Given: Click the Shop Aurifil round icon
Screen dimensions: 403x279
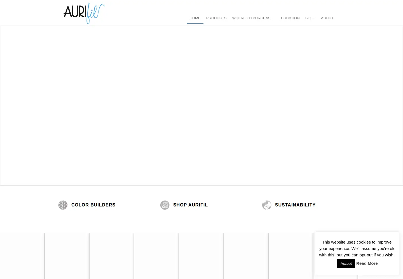Looking at the screenshot, I should [x=165, y=205].
